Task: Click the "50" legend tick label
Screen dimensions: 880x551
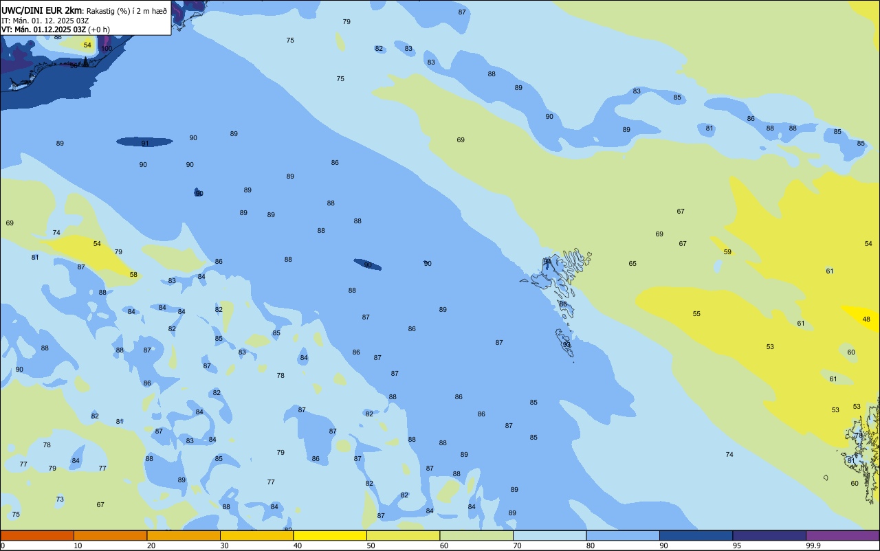Action: tap(371, 546)
